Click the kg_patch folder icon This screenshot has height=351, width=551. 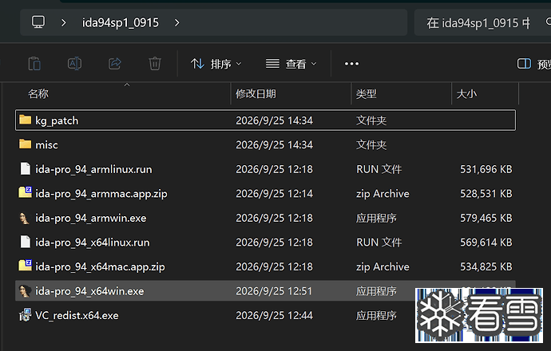pyautogui.click(x=25, y=120)
